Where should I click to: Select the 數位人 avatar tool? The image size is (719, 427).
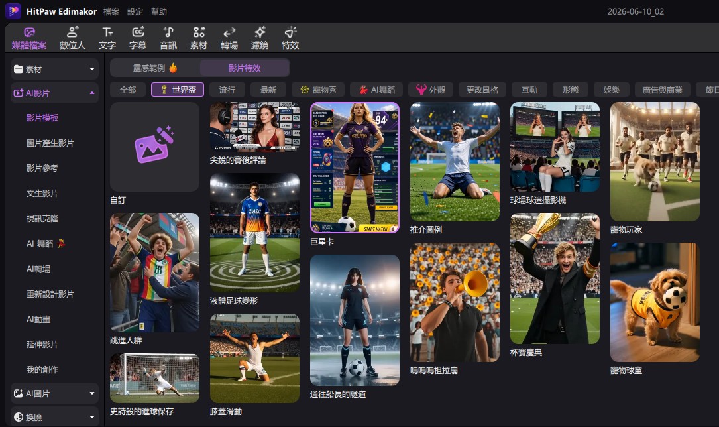point(72,38)
